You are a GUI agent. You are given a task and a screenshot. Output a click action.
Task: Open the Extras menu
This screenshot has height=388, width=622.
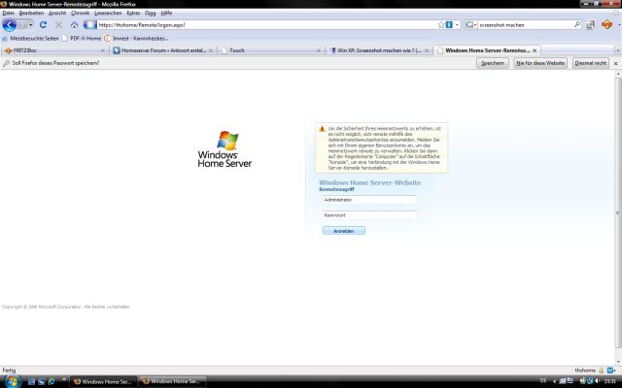tap(133, 13)
